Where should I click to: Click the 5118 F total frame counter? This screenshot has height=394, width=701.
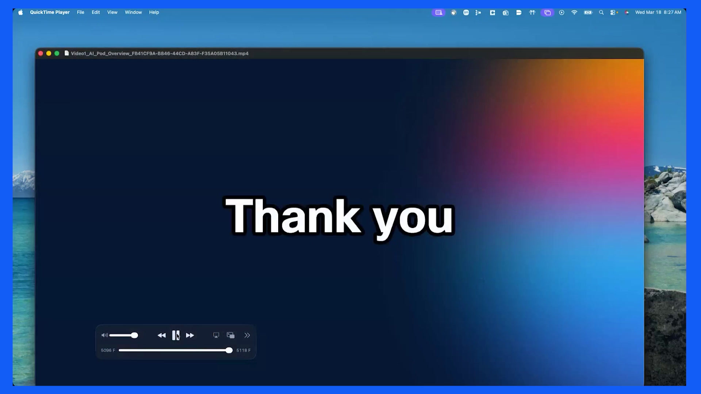point(244,350)
